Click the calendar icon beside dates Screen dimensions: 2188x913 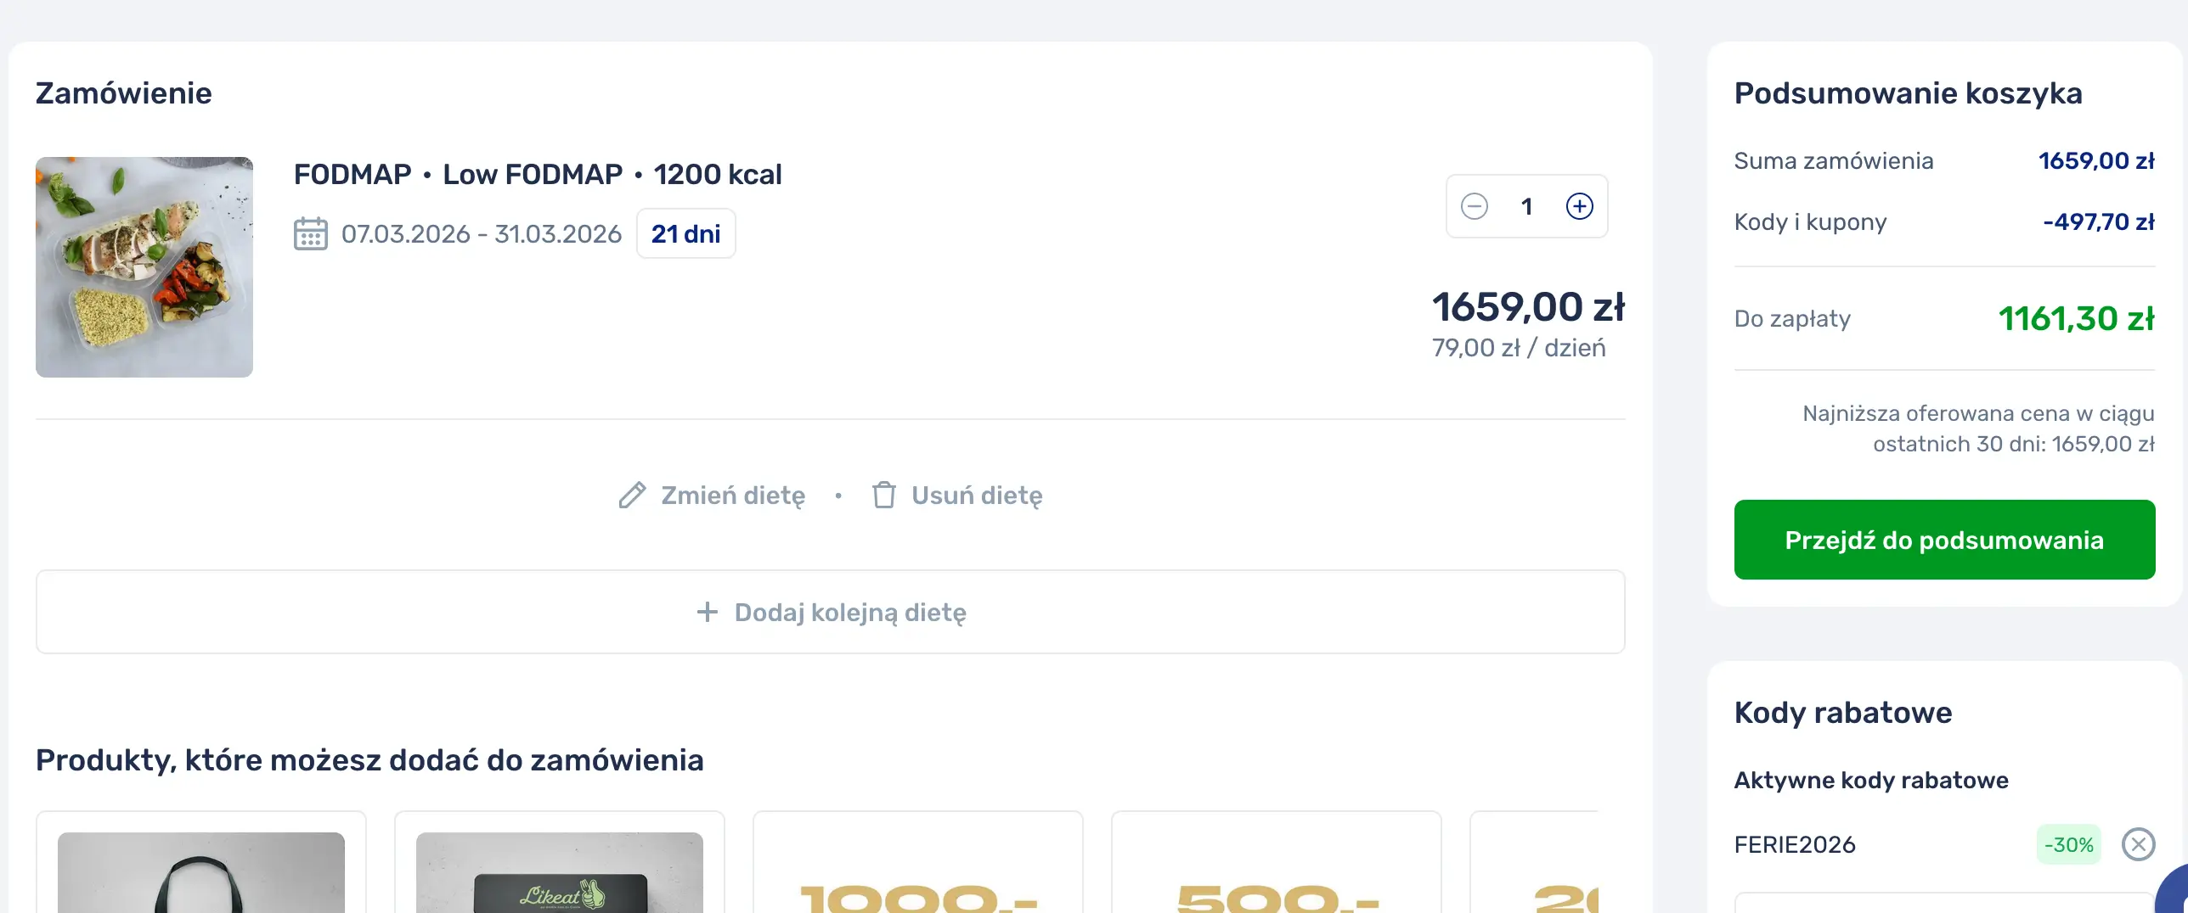pyautogui.click(x=310, y=233)
